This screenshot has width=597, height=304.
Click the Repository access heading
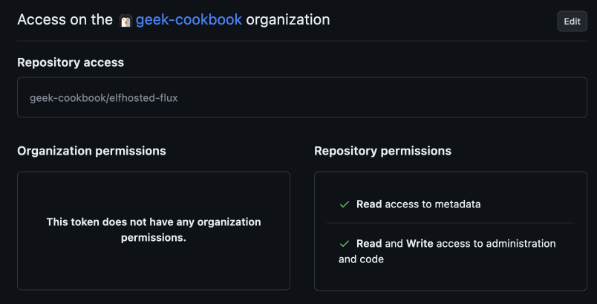71,62
